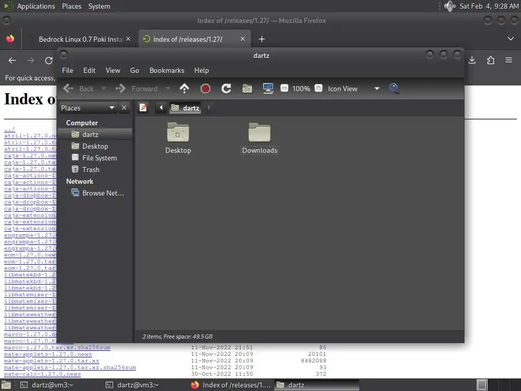Screen dimensions: 521x391
Task: Zoom in with the plus icon
Action: coord(319,89)
